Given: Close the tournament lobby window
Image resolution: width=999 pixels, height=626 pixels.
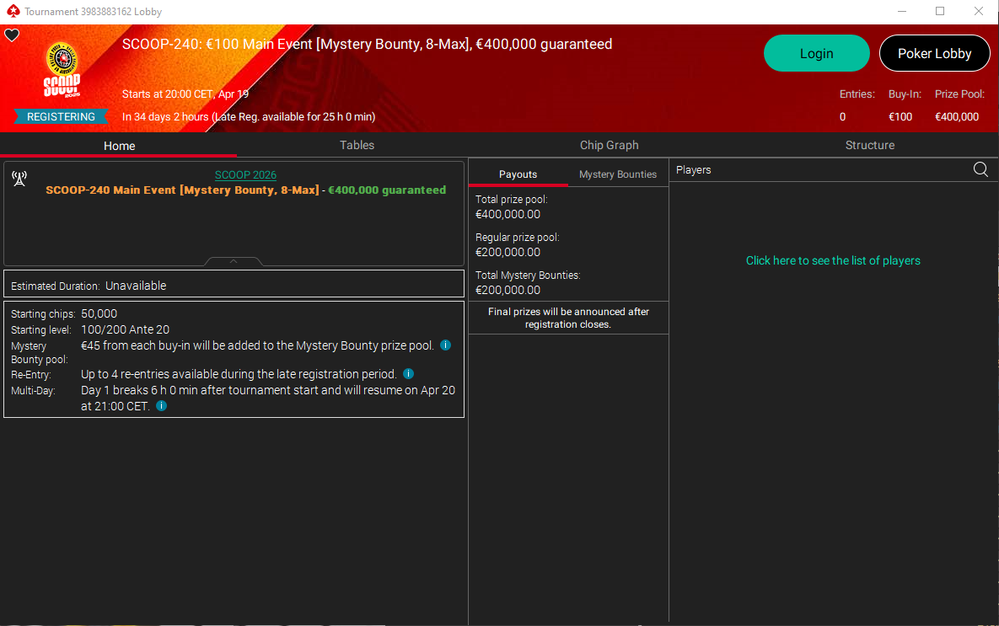Looking at the screenshot, I should tap(979, 12).
